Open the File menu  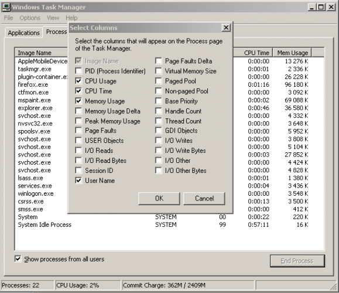(8, 18)
